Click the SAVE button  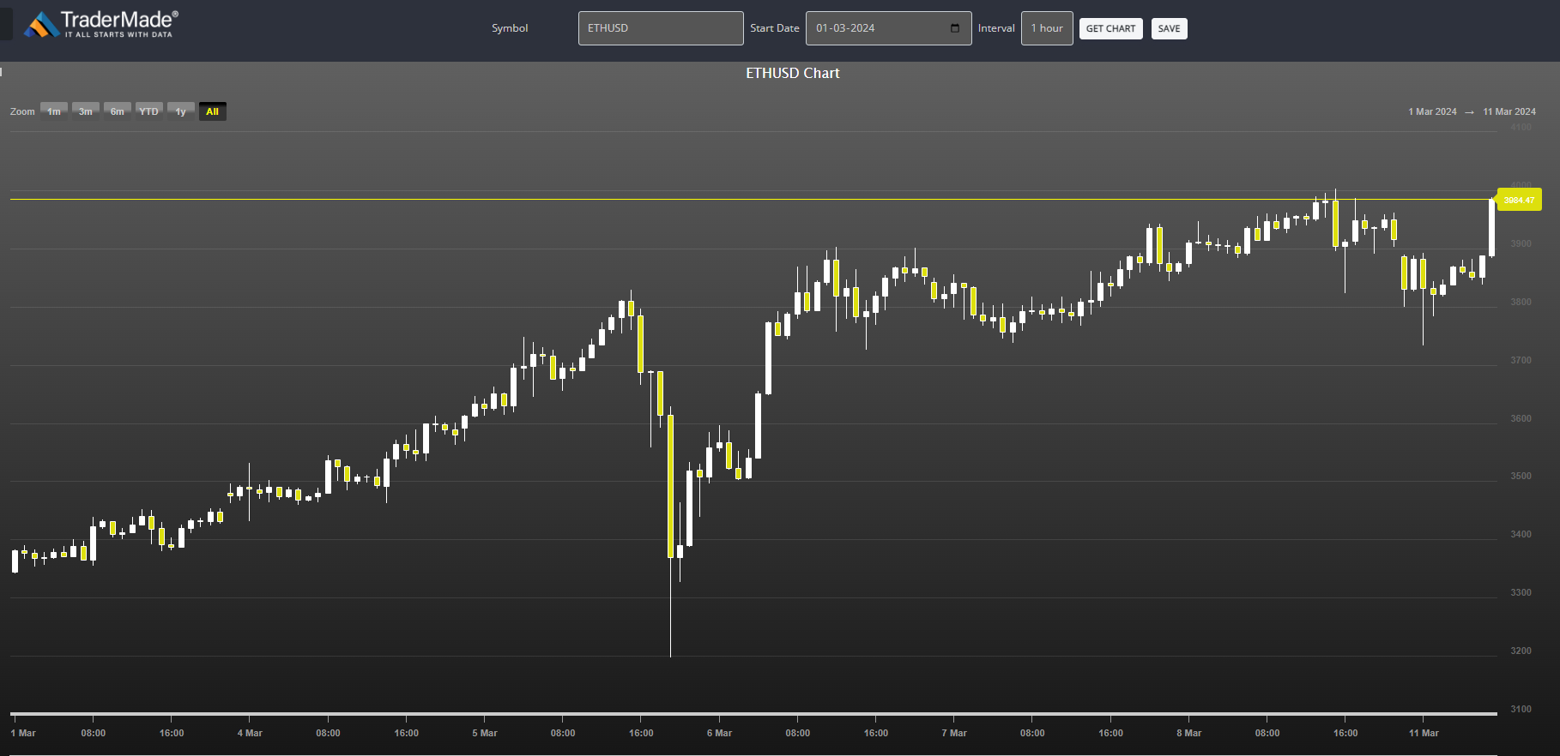tap(1169, 28)
